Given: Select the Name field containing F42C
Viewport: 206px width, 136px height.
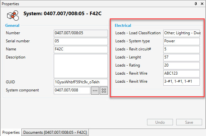Looking at the screenshot, I should click(x=81, y=49).
